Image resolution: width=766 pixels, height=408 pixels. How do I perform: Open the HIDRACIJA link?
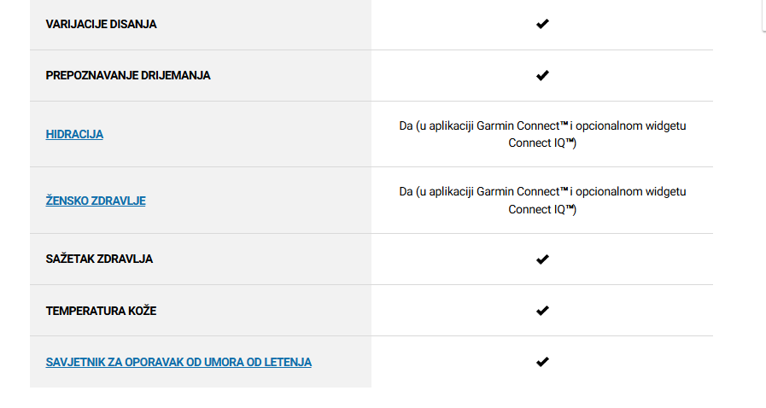pyautogui.click(x=74, y=134)
